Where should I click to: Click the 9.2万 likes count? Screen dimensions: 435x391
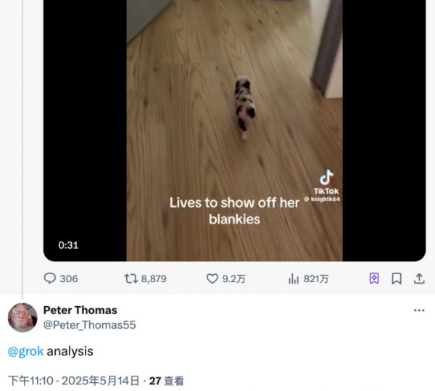pos(234,279)
